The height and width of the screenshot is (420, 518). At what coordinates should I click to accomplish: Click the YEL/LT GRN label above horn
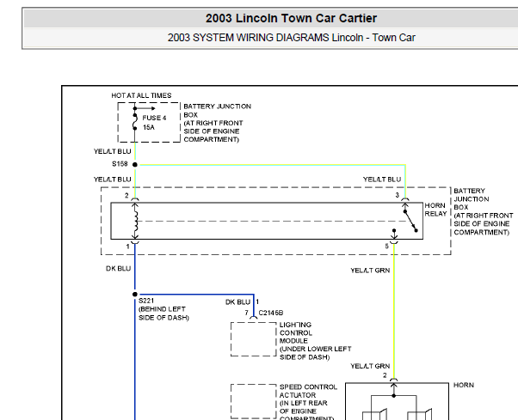pos(370,366)
